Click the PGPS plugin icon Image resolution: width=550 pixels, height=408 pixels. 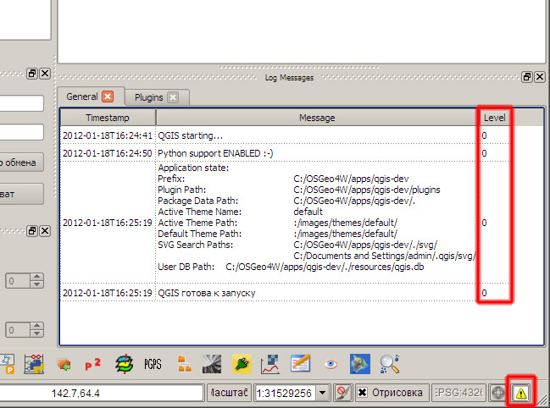point(153,364)
